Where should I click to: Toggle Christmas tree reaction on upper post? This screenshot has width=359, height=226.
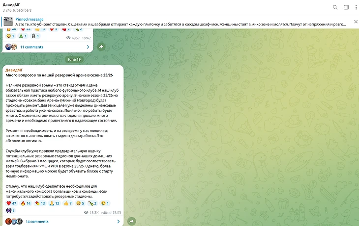[23, 36]
